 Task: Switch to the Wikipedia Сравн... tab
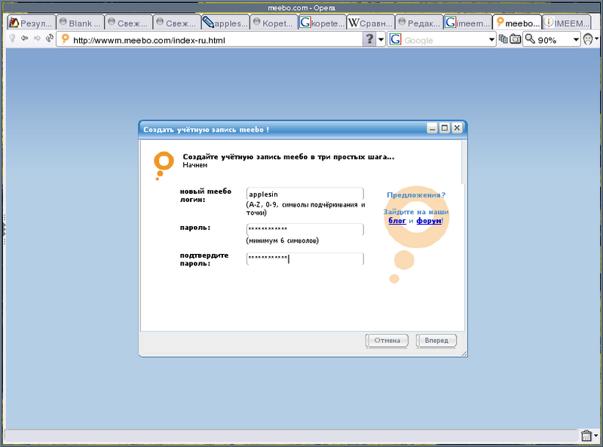click(x=370, y=23)
